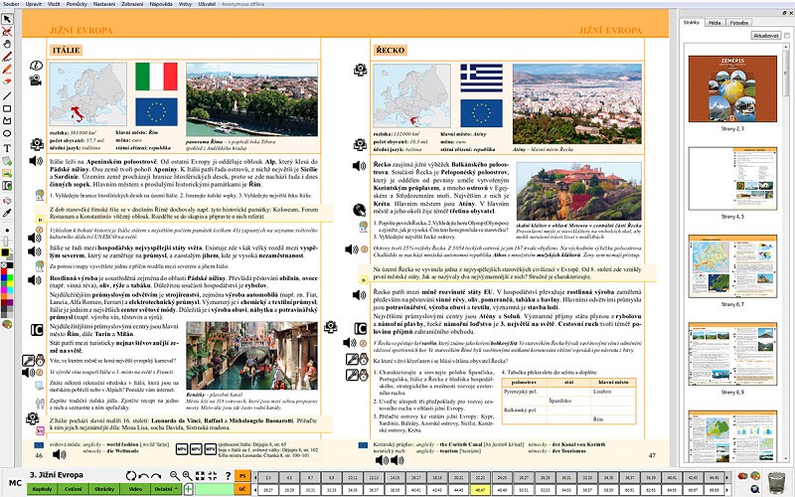The width and height of the screenshot is (795, 497).
Task: Expand the Ostatní green menu
Action: 166,489
